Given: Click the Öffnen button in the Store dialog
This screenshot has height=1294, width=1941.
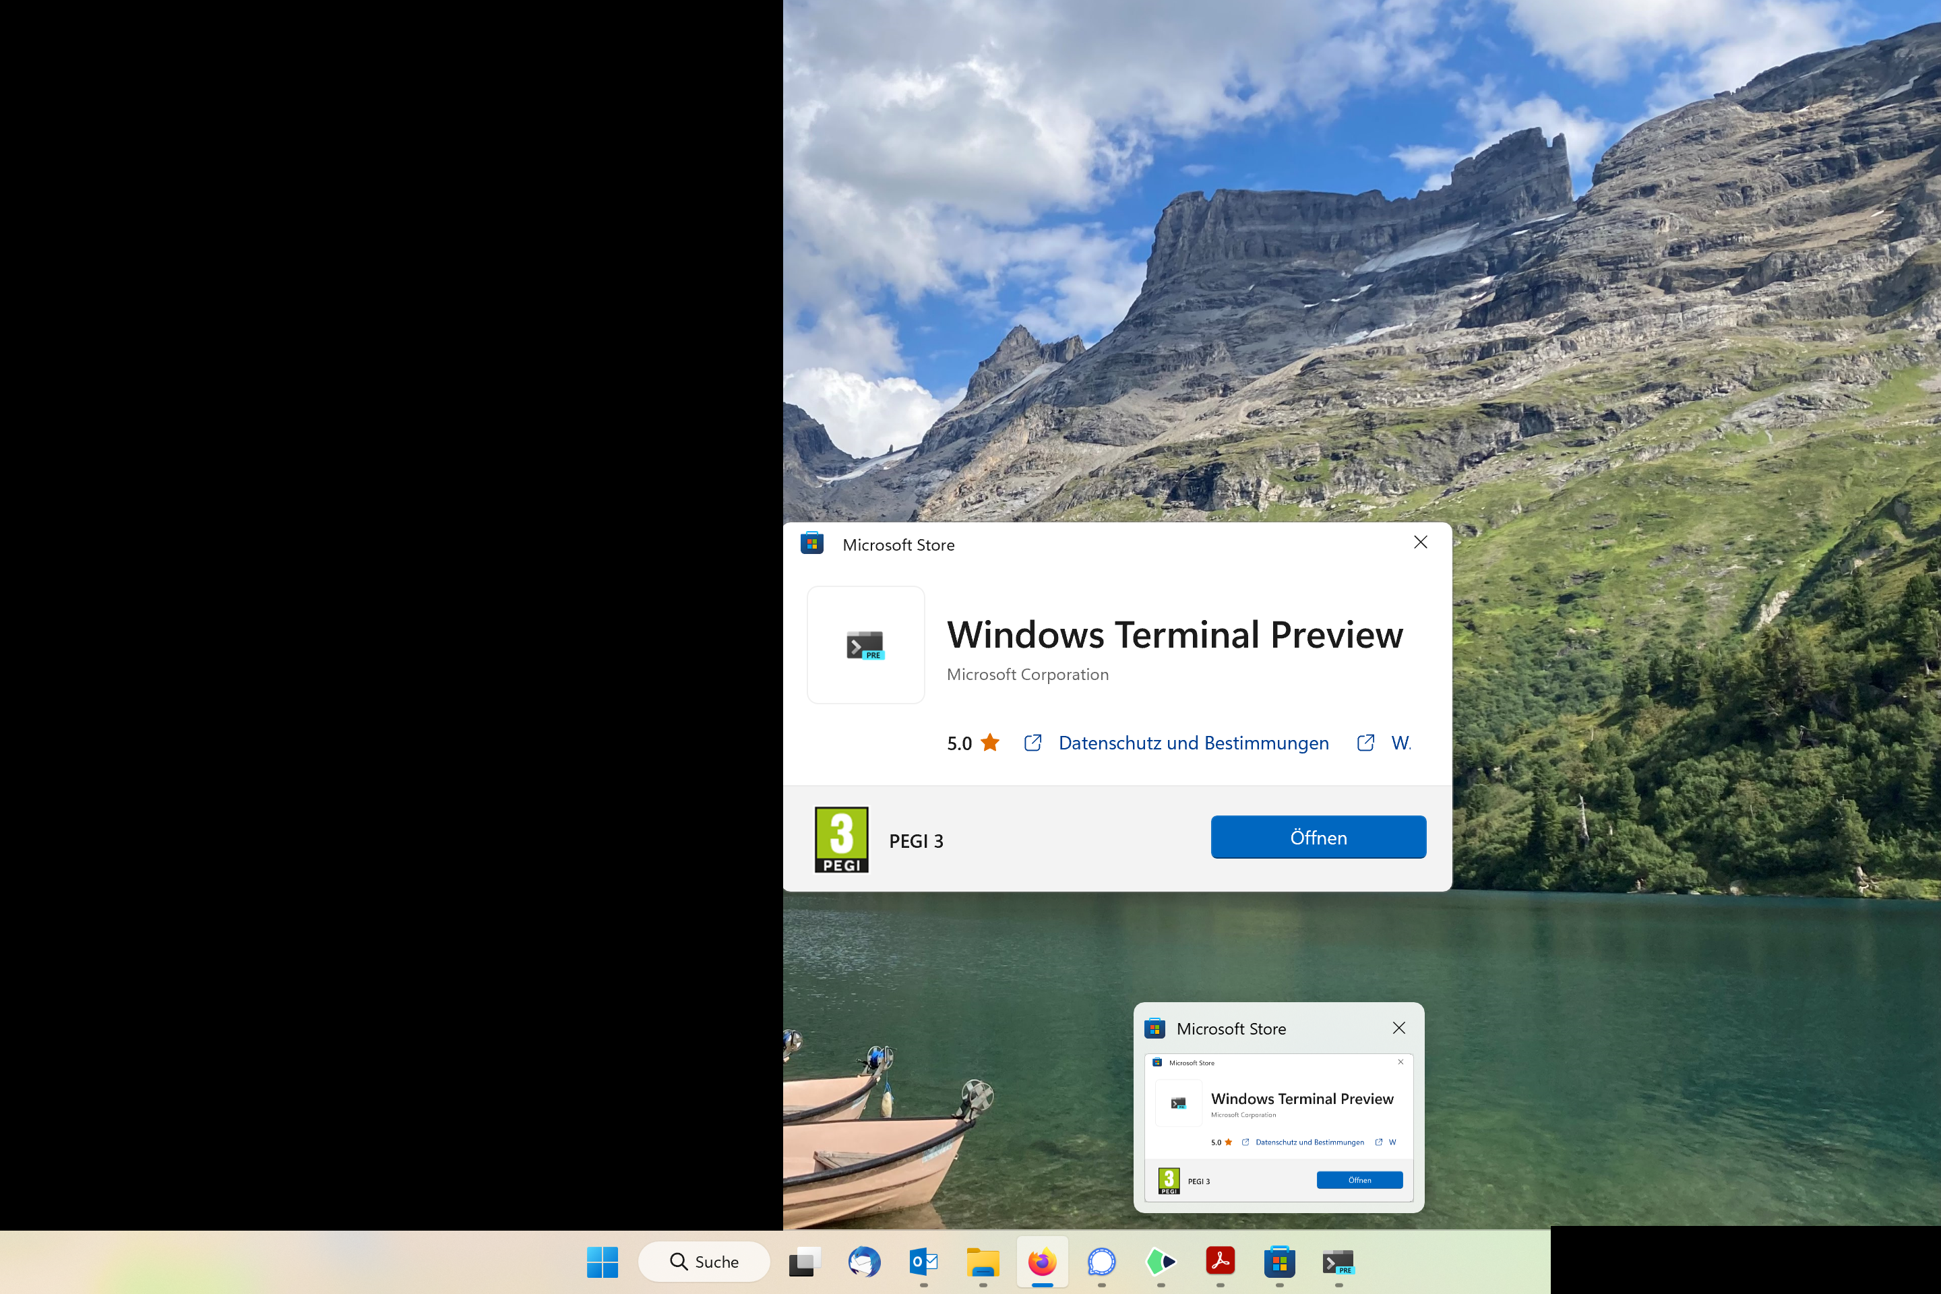Looking at the screenshot, I should 1318,838.
